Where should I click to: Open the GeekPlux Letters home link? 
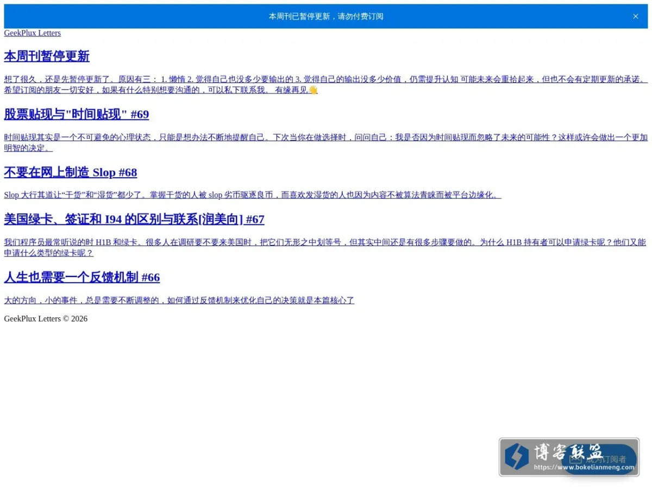(33, 33)
